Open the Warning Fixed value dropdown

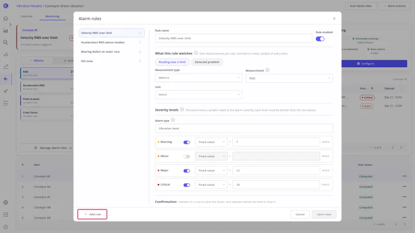click(211, 142)
